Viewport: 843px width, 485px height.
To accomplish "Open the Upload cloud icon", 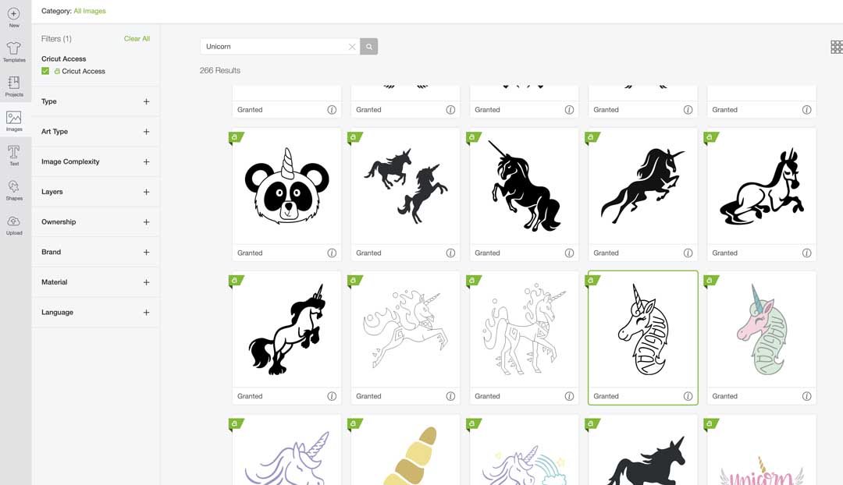I will pyautogui.click(x=14, y=225).
